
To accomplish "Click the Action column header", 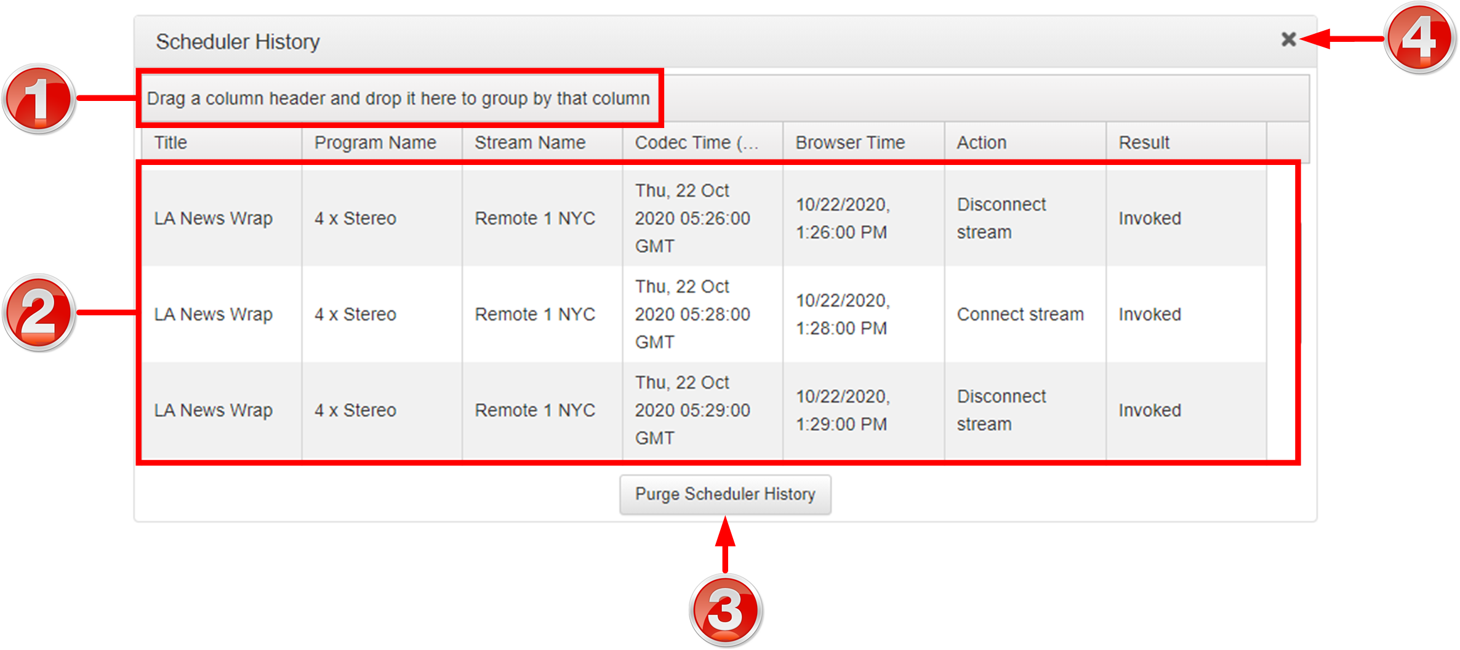I will 981,143.
